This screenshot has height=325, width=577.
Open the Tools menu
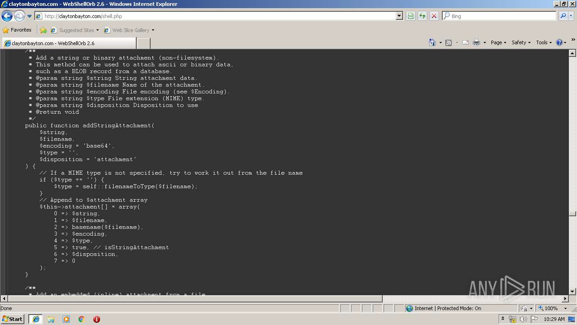click(x=544, y=42)
